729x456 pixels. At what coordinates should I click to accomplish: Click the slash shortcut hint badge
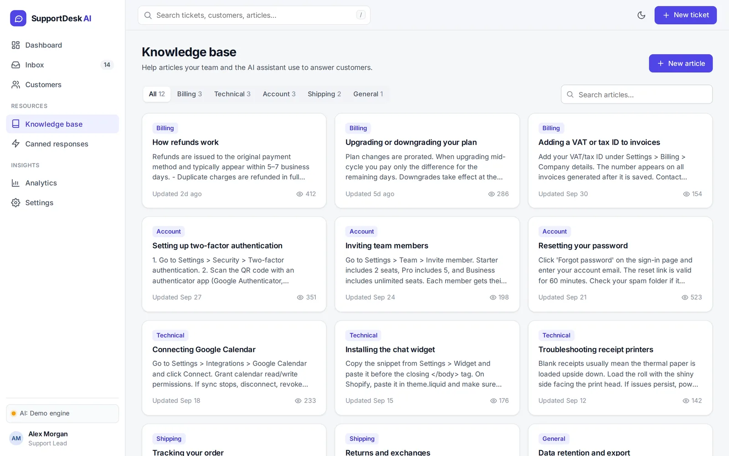tap(361, 15)
